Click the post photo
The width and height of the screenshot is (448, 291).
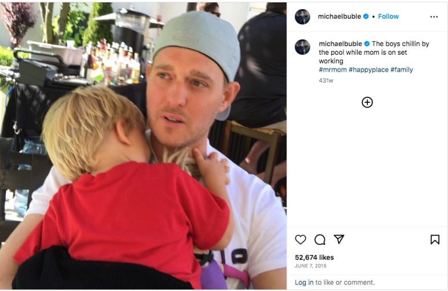click(143, 145)
